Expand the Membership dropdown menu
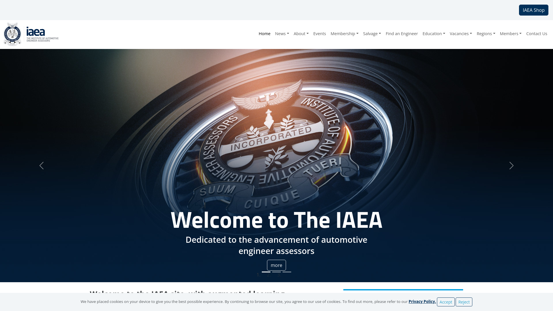 344,34
